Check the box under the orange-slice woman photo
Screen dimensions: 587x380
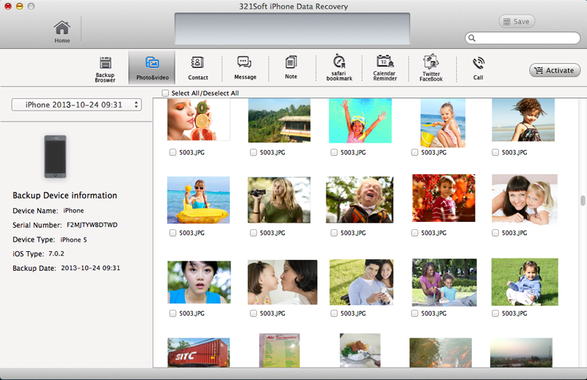[172, 152]
